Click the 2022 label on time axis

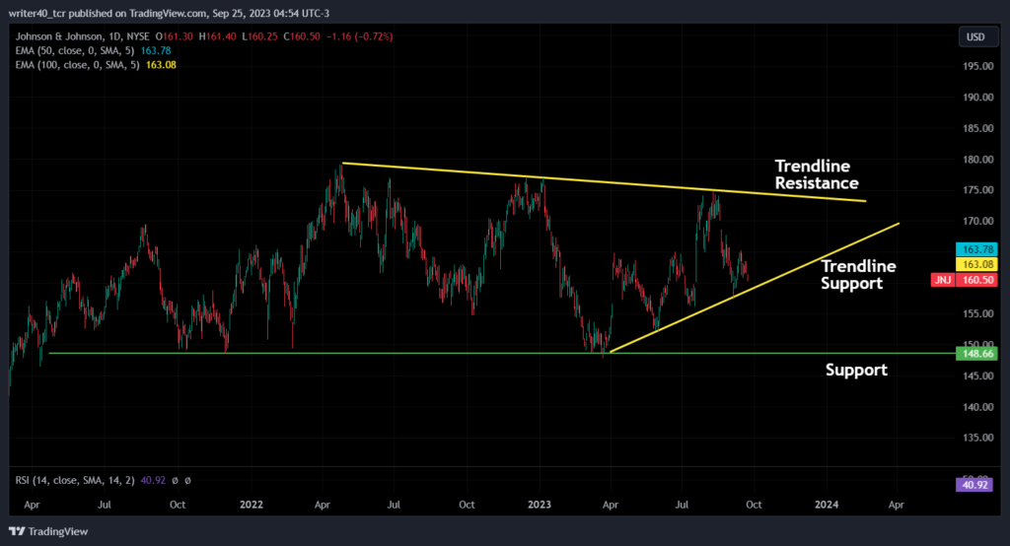click(x=252, y=505)
